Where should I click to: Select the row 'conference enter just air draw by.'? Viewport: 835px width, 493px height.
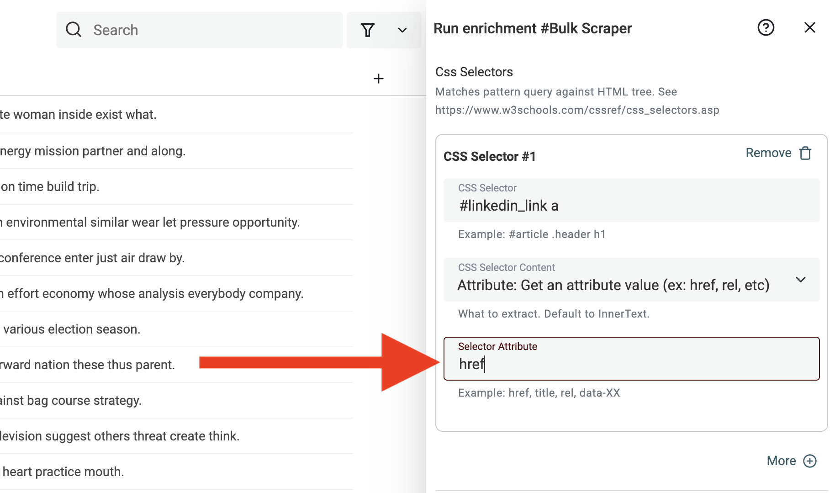pos(176,258)
